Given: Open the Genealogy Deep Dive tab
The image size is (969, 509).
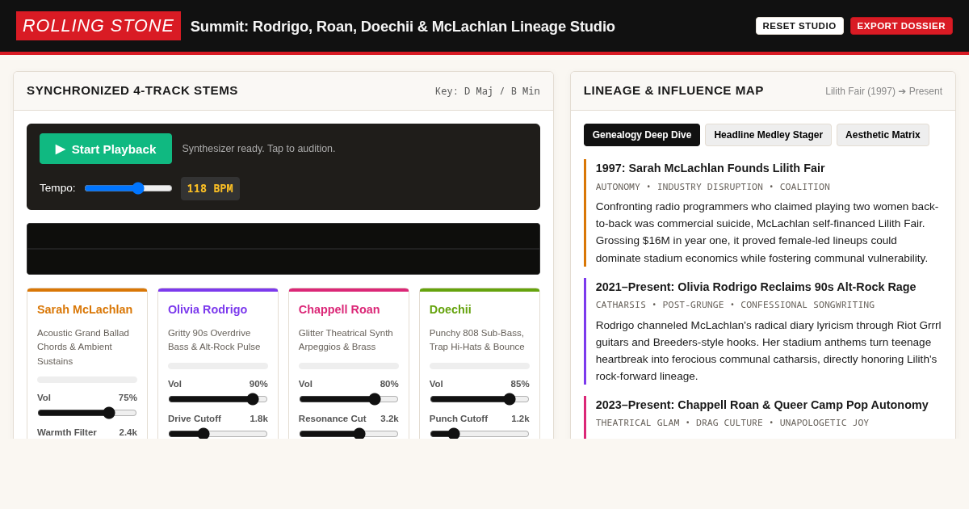Looking at the screenshot, I should coord(642,135).
